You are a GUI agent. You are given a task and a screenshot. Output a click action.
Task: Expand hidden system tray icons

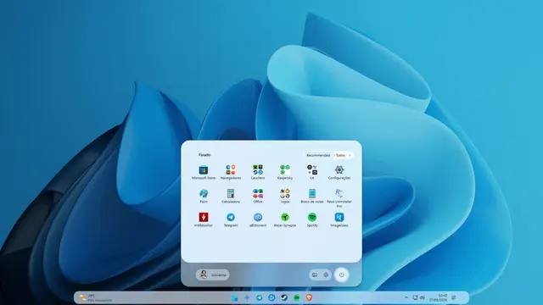point(406,297)
